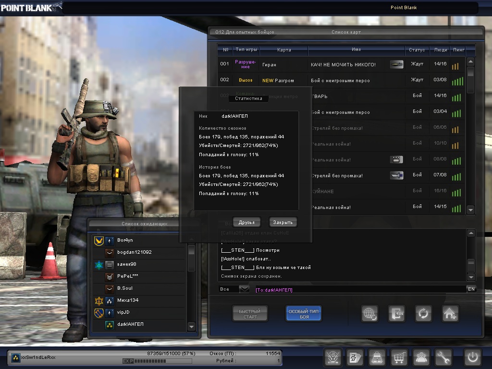Sort rooms by 'Пинг' column header
The height and width of the screenshot is (369, 492).
[458, 49]
